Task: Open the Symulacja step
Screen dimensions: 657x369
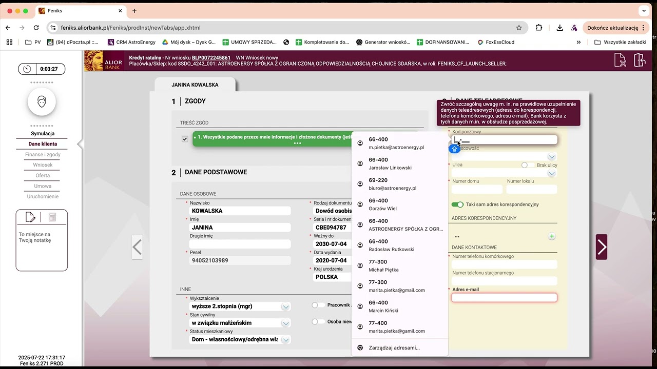Action: pyautogui.click(x=43, y=133)
